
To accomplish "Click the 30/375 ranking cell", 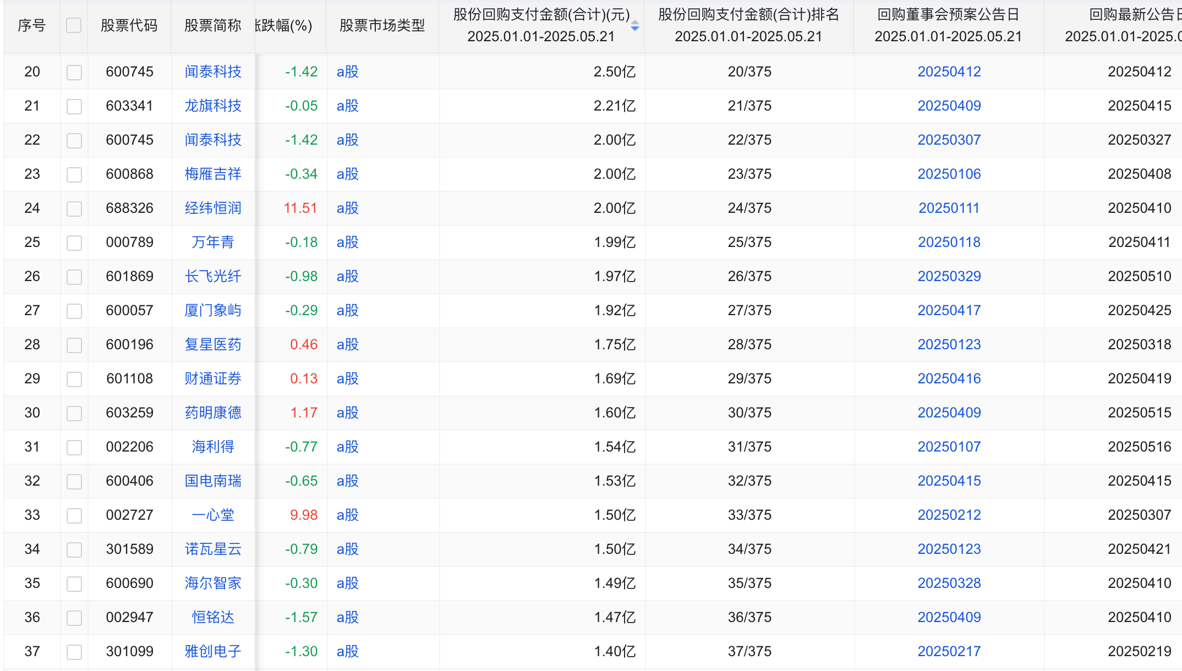I will pyautogui.click(x=749, y=413).
